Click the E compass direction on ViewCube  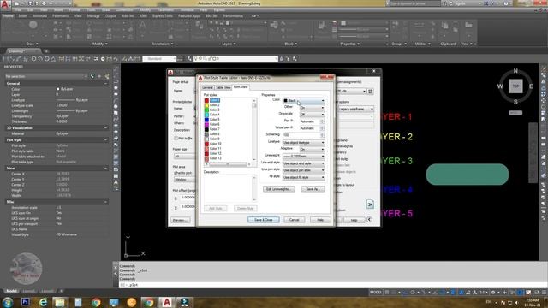click(x=531, y=86)
